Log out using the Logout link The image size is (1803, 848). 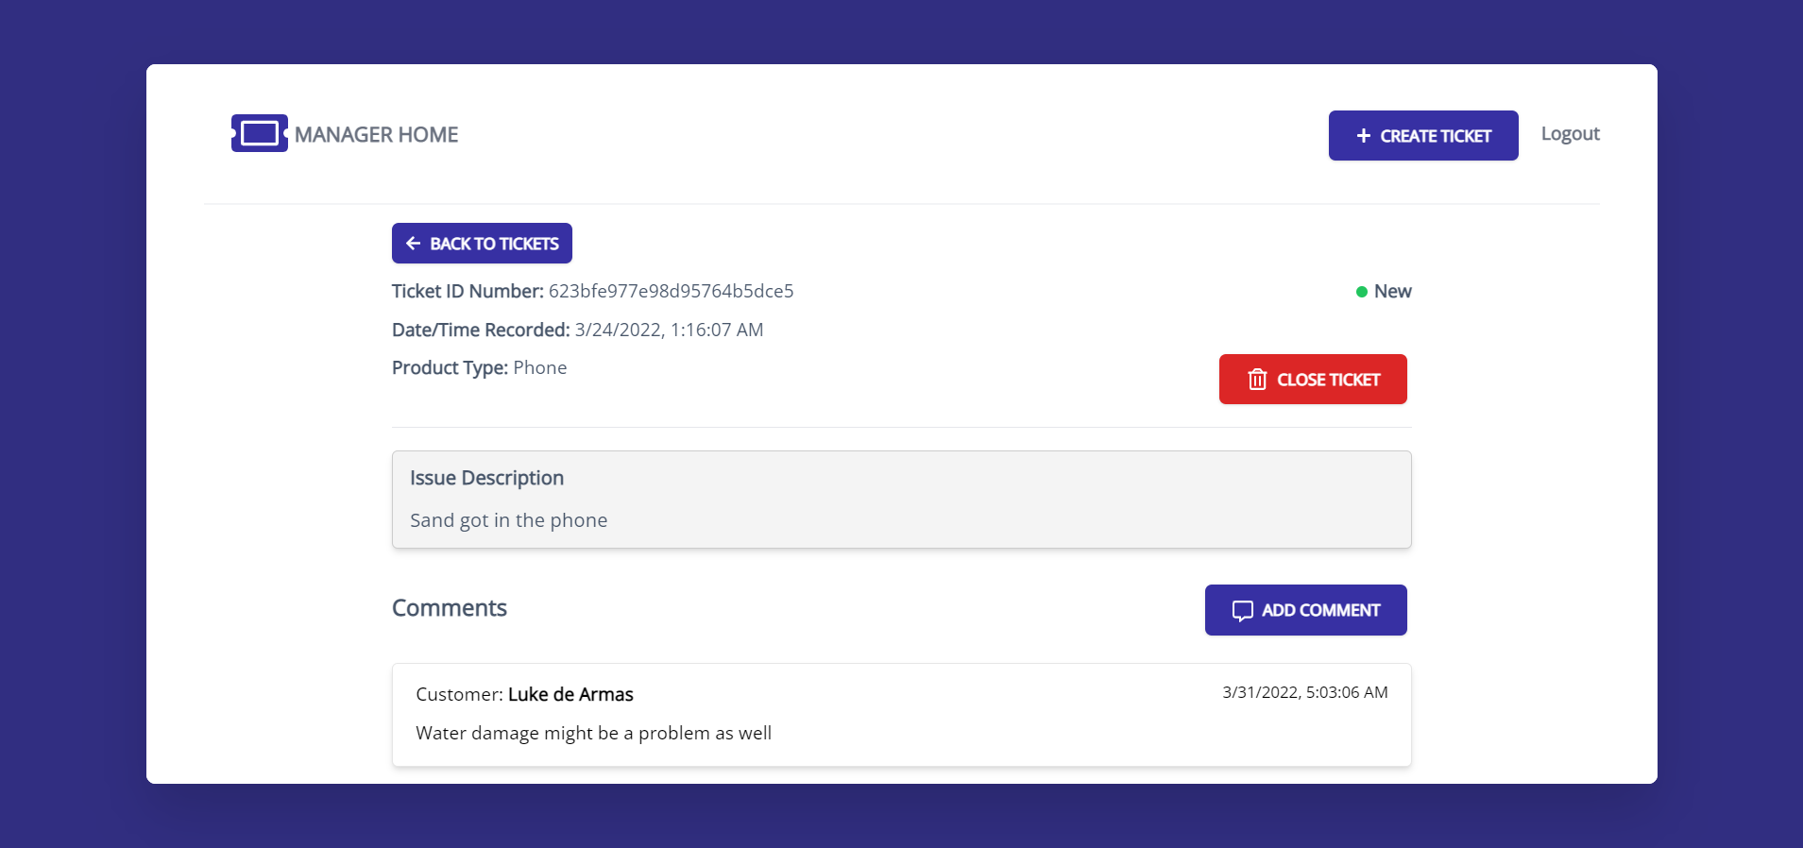tap(1570, 134)
